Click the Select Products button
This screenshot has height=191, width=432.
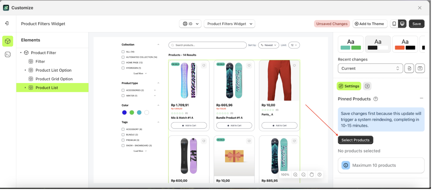[355, 140]
